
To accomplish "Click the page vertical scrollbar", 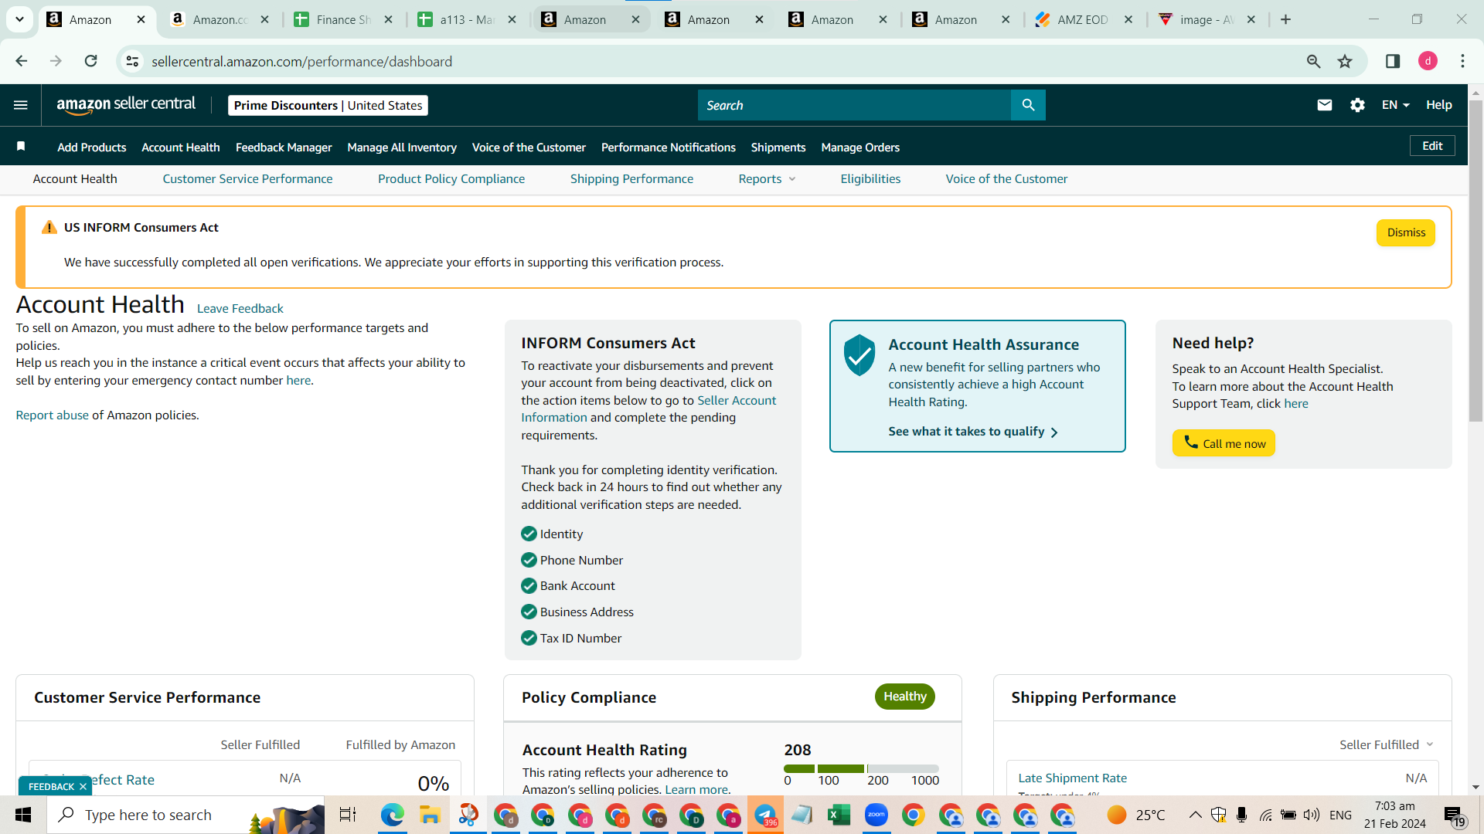I will point(1475,263).
